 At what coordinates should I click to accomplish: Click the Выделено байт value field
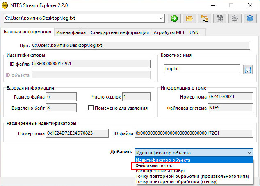(61, 108)
